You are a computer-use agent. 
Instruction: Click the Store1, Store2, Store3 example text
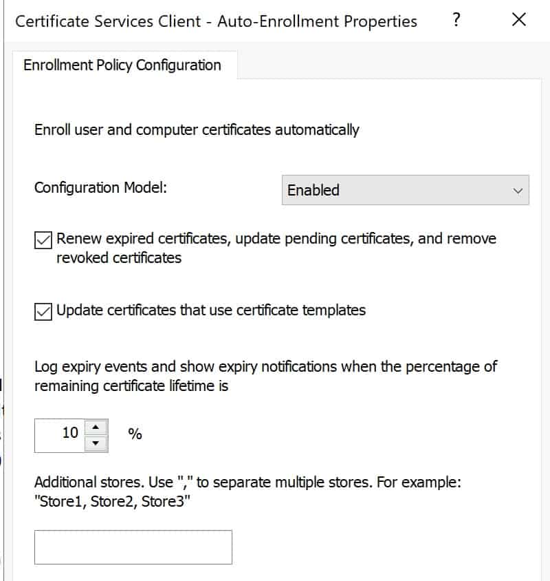[x=112, y=502]
